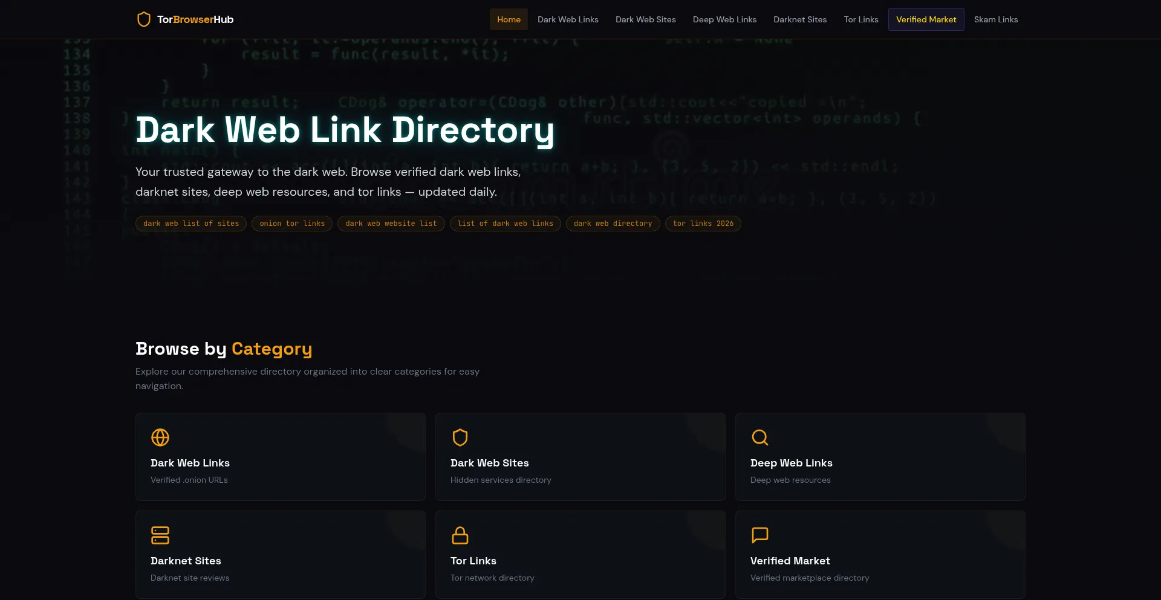Click the TorBrowserHub site name
Viewport: 1161px width, 600px height.
(195, 19)
